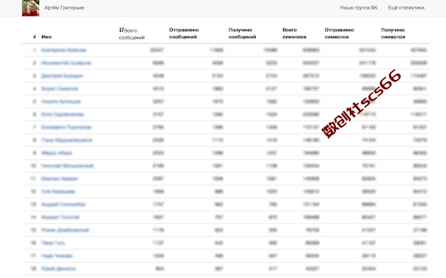Open the blurred name link in row 18
This screenshot has width=446, height=278.
pos(59,269)
